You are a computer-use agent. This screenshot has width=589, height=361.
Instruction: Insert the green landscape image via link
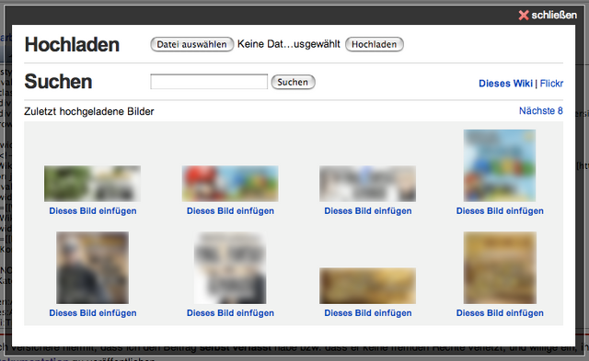pos(93,211)
